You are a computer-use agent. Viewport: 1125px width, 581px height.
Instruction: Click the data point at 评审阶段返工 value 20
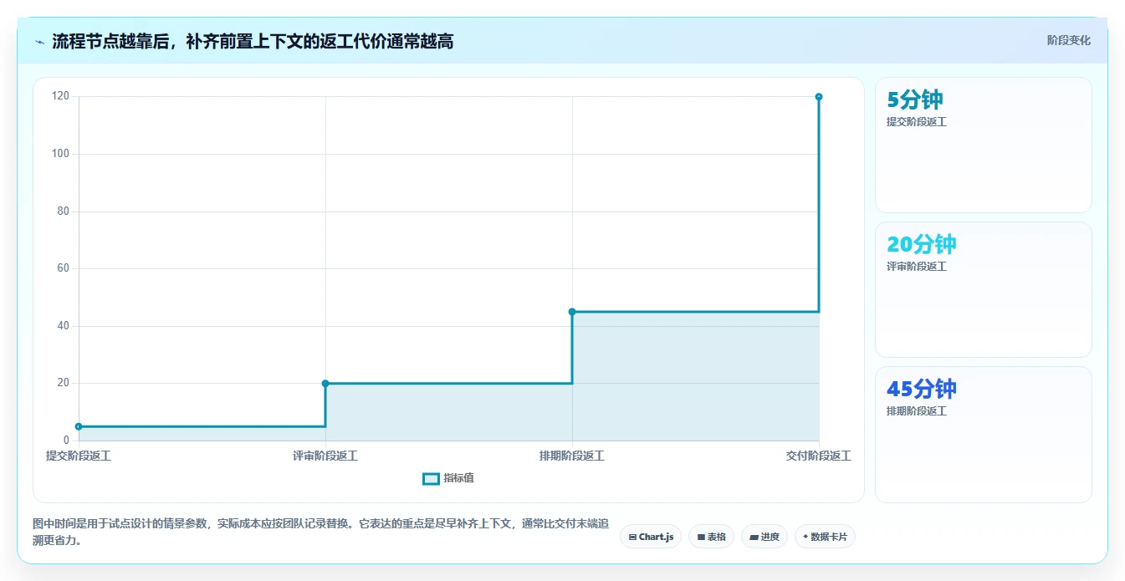pos(325,384)
